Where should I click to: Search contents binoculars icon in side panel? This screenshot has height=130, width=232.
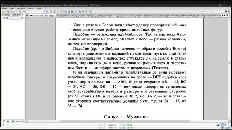tap(22, 18)
